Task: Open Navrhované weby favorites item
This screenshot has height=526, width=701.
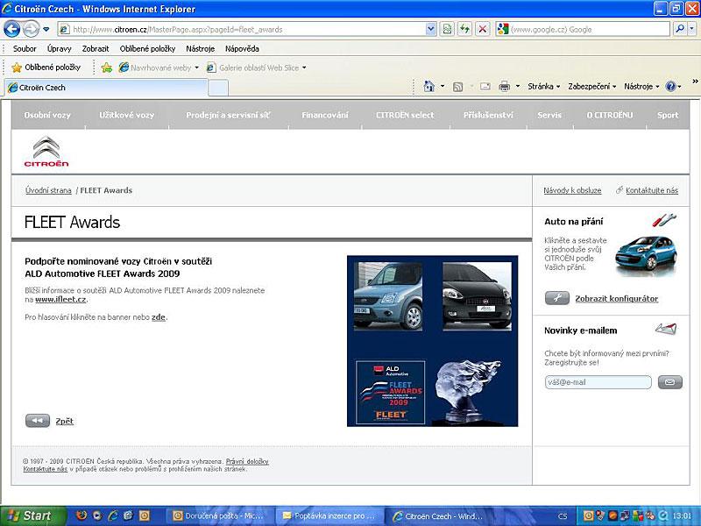Action: coord(159,68)
